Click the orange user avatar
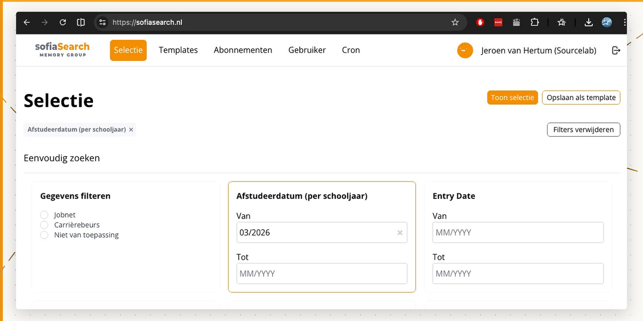 465,51
